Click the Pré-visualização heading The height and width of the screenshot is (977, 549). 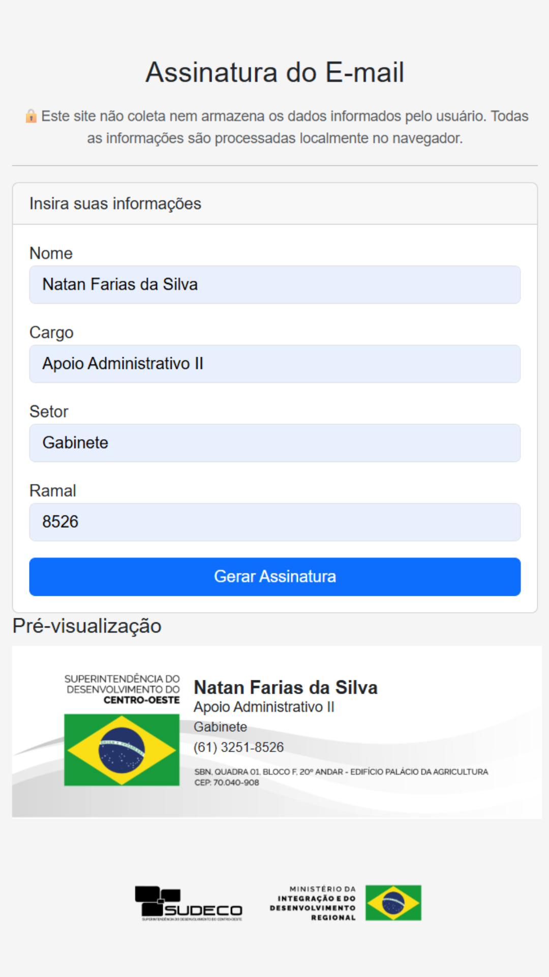[x=87, y=626]
